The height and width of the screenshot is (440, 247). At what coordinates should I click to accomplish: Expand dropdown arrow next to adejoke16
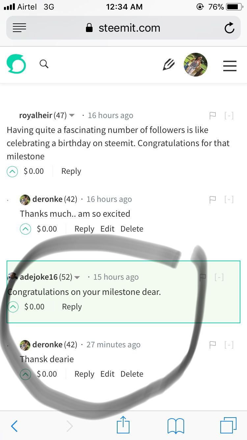click(x=77, y=277)
